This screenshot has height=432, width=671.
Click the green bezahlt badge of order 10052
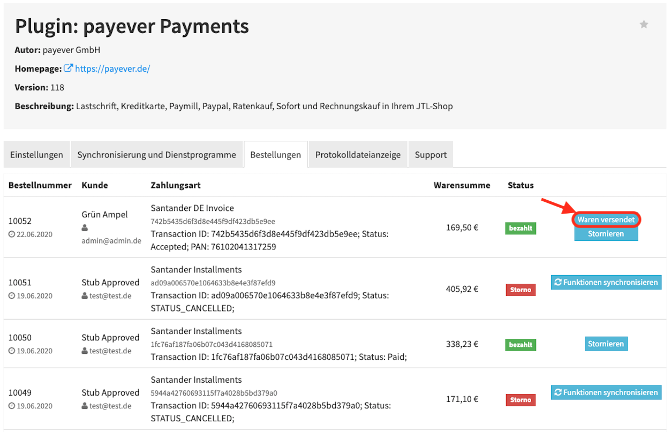521,228
